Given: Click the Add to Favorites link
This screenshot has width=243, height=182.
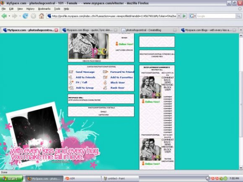Looking at the screenshot, I should click(x=121, y=77).
